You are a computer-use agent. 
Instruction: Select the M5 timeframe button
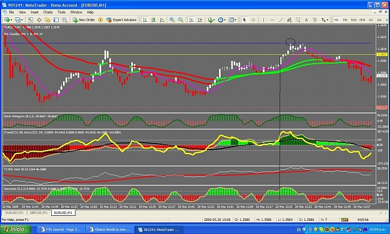click(345, 20)
